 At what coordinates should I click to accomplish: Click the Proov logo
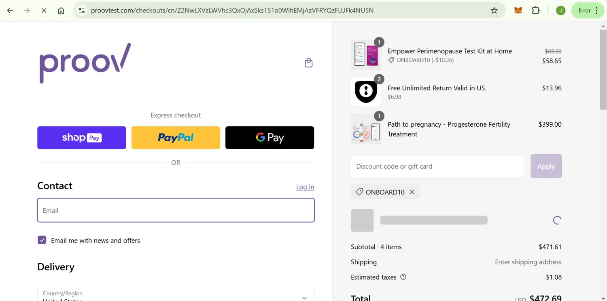(85, 63)
